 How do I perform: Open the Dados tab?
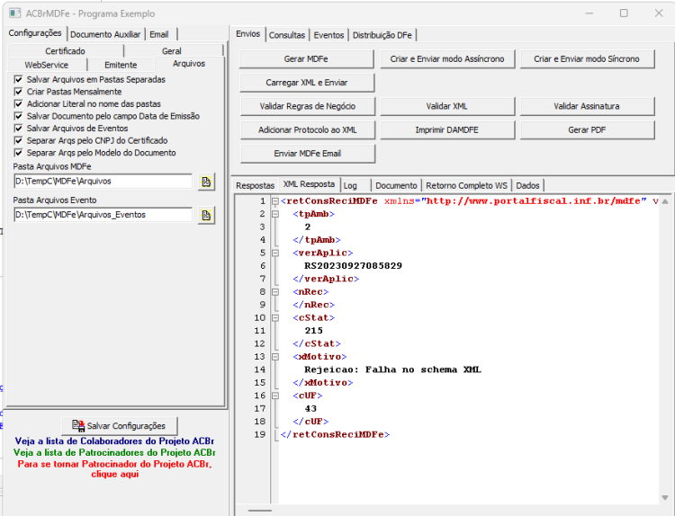click(x=527, y=186)
